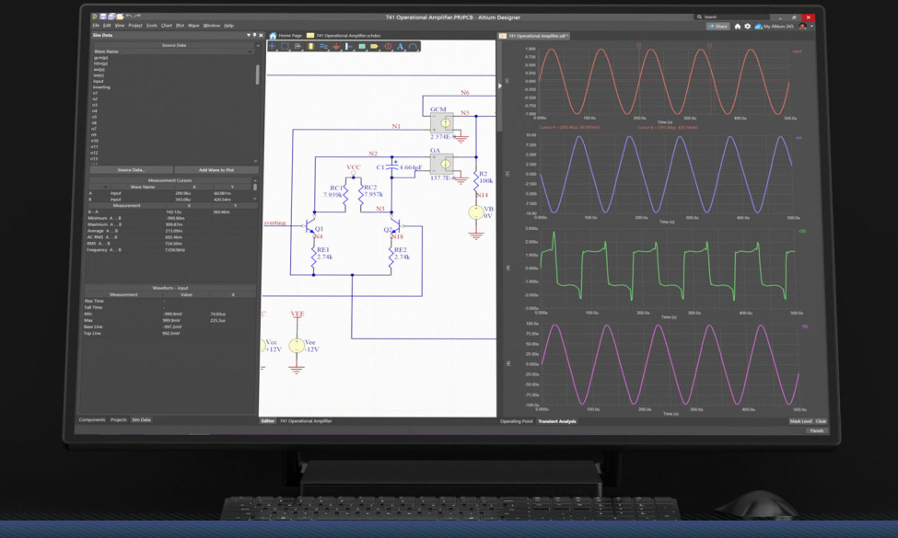This screenshot has height=538, width=898.
Task: Select the green Sheet Symbol tool
Action: 362,46
